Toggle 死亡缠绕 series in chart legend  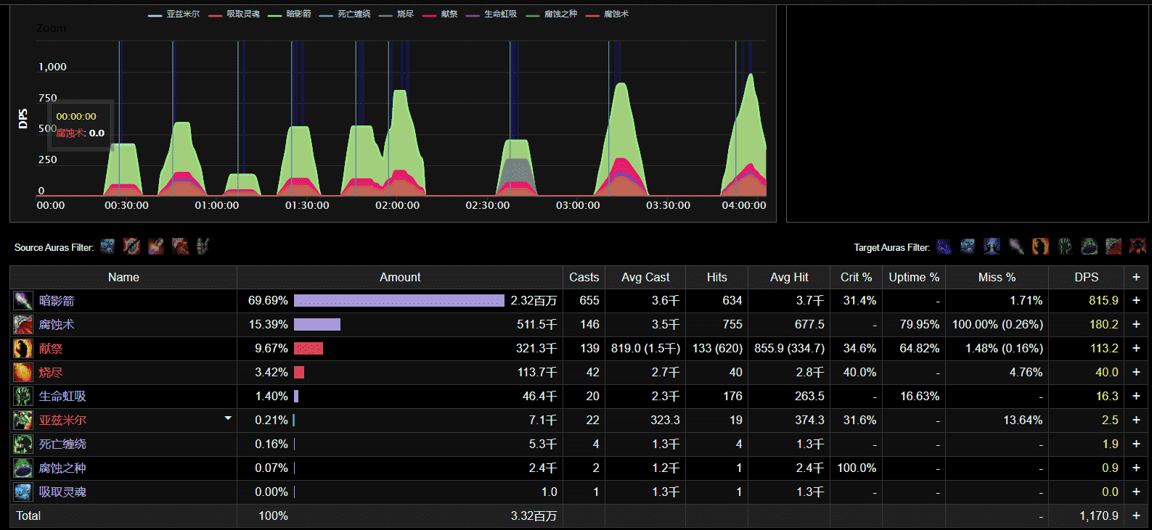tap(345, 15)
